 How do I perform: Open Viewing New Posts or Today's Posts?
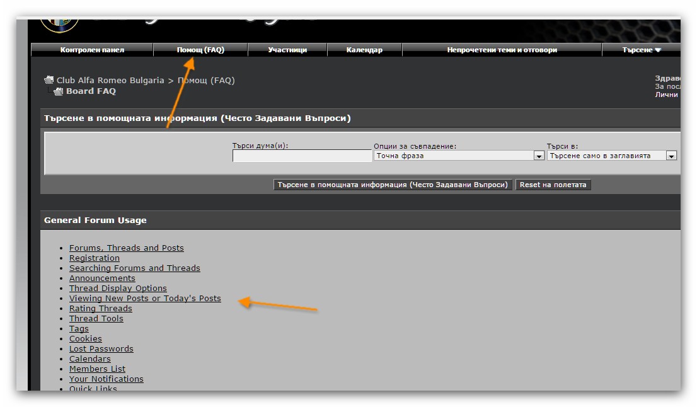click(145, 299)
